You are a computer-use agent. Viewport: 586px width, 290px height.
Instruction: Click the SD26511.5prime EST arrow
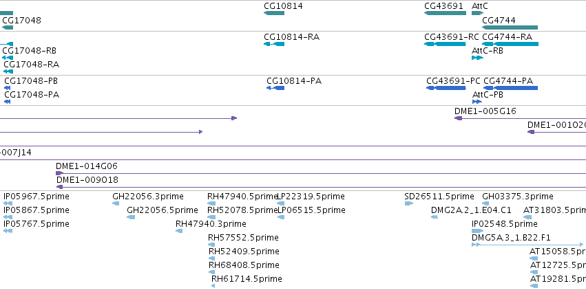point(409,203)
